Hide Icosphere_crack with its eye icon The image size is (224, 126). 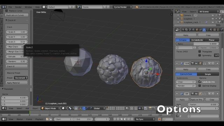tap(213, 22)
